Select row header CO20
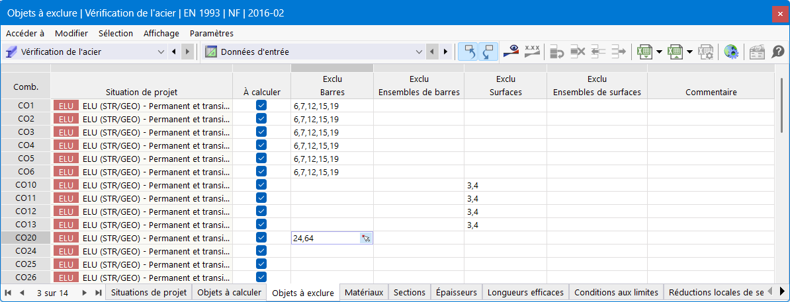 coord(26,238)
